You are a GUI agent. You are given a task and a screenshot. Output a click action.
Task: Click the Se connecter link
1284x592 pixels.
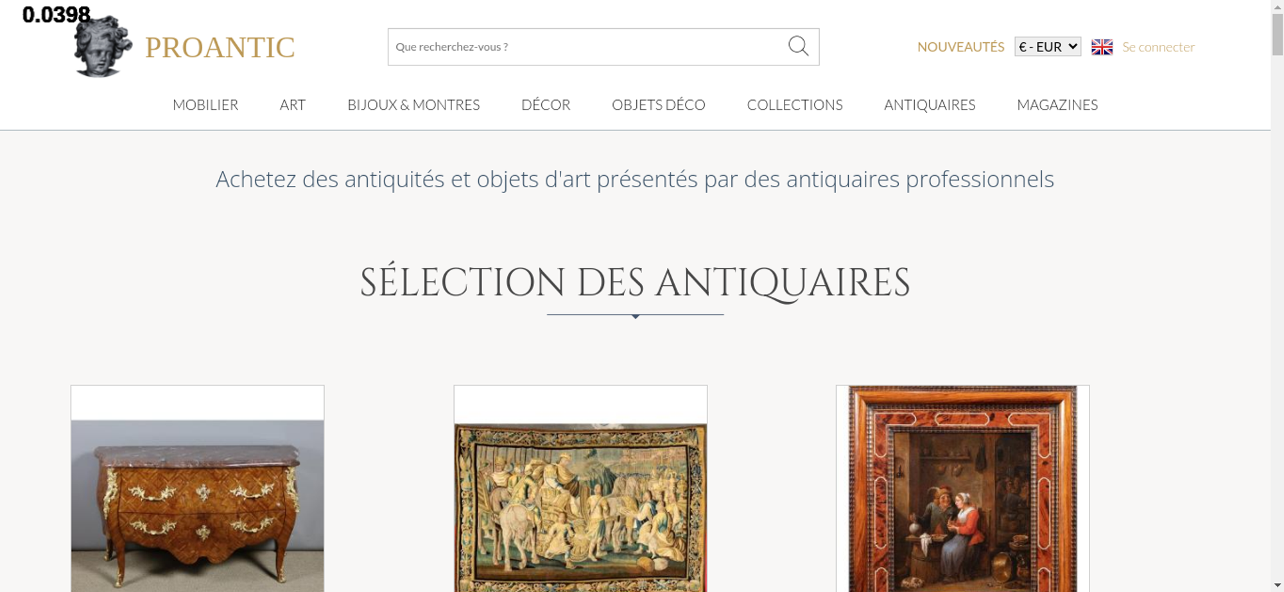pos(1158,47)
